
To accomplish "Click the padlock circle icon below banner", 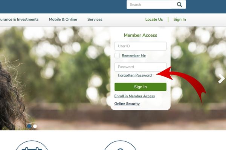I will coord(120,145).
